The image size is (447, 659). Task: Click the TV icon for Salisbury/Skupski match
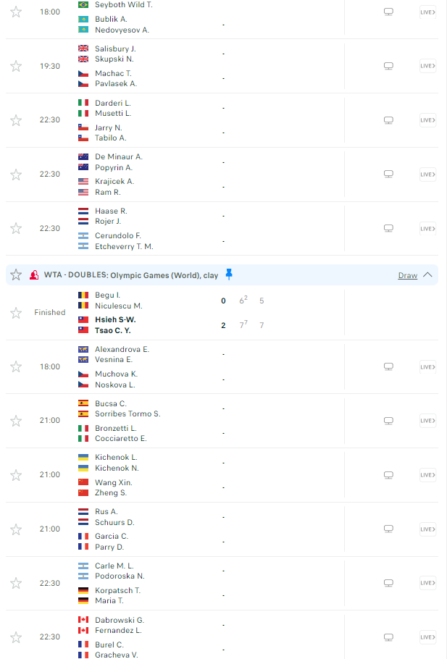388,66
